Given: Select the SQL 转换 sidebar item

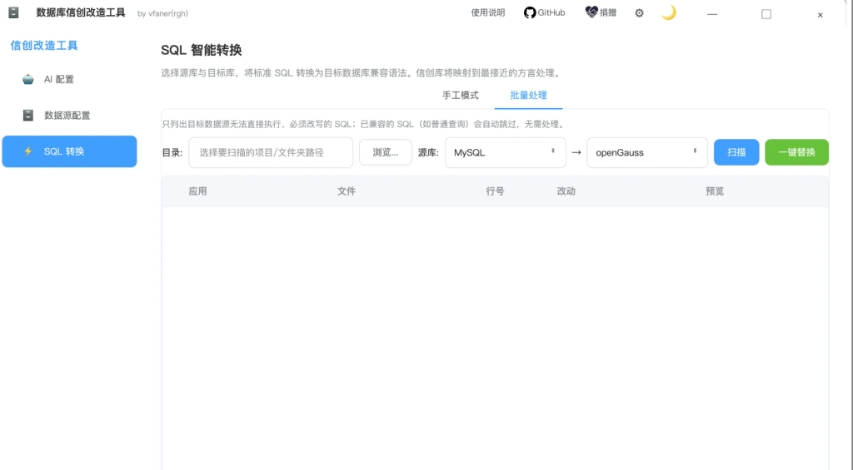Looking at the screenshot, I should pos(70,151).
